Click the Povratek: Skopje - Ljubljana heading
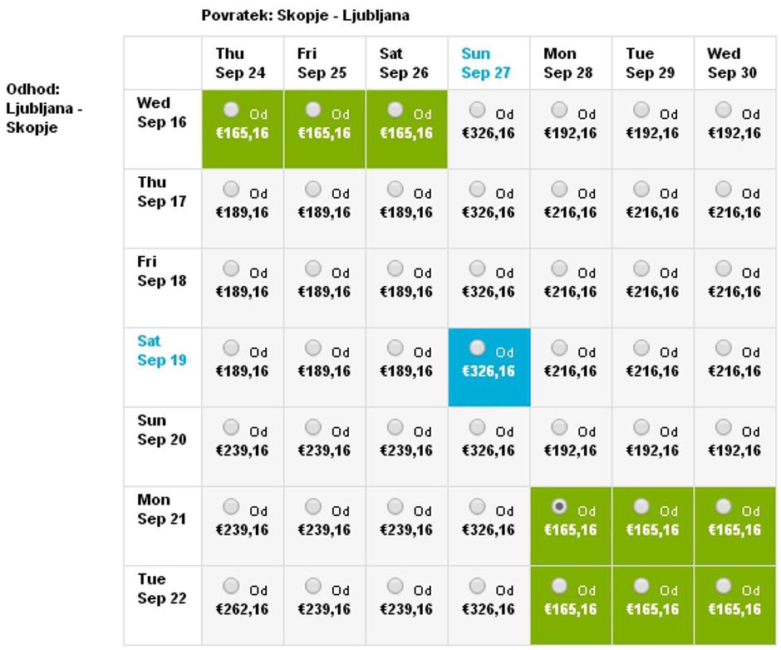 305,16
